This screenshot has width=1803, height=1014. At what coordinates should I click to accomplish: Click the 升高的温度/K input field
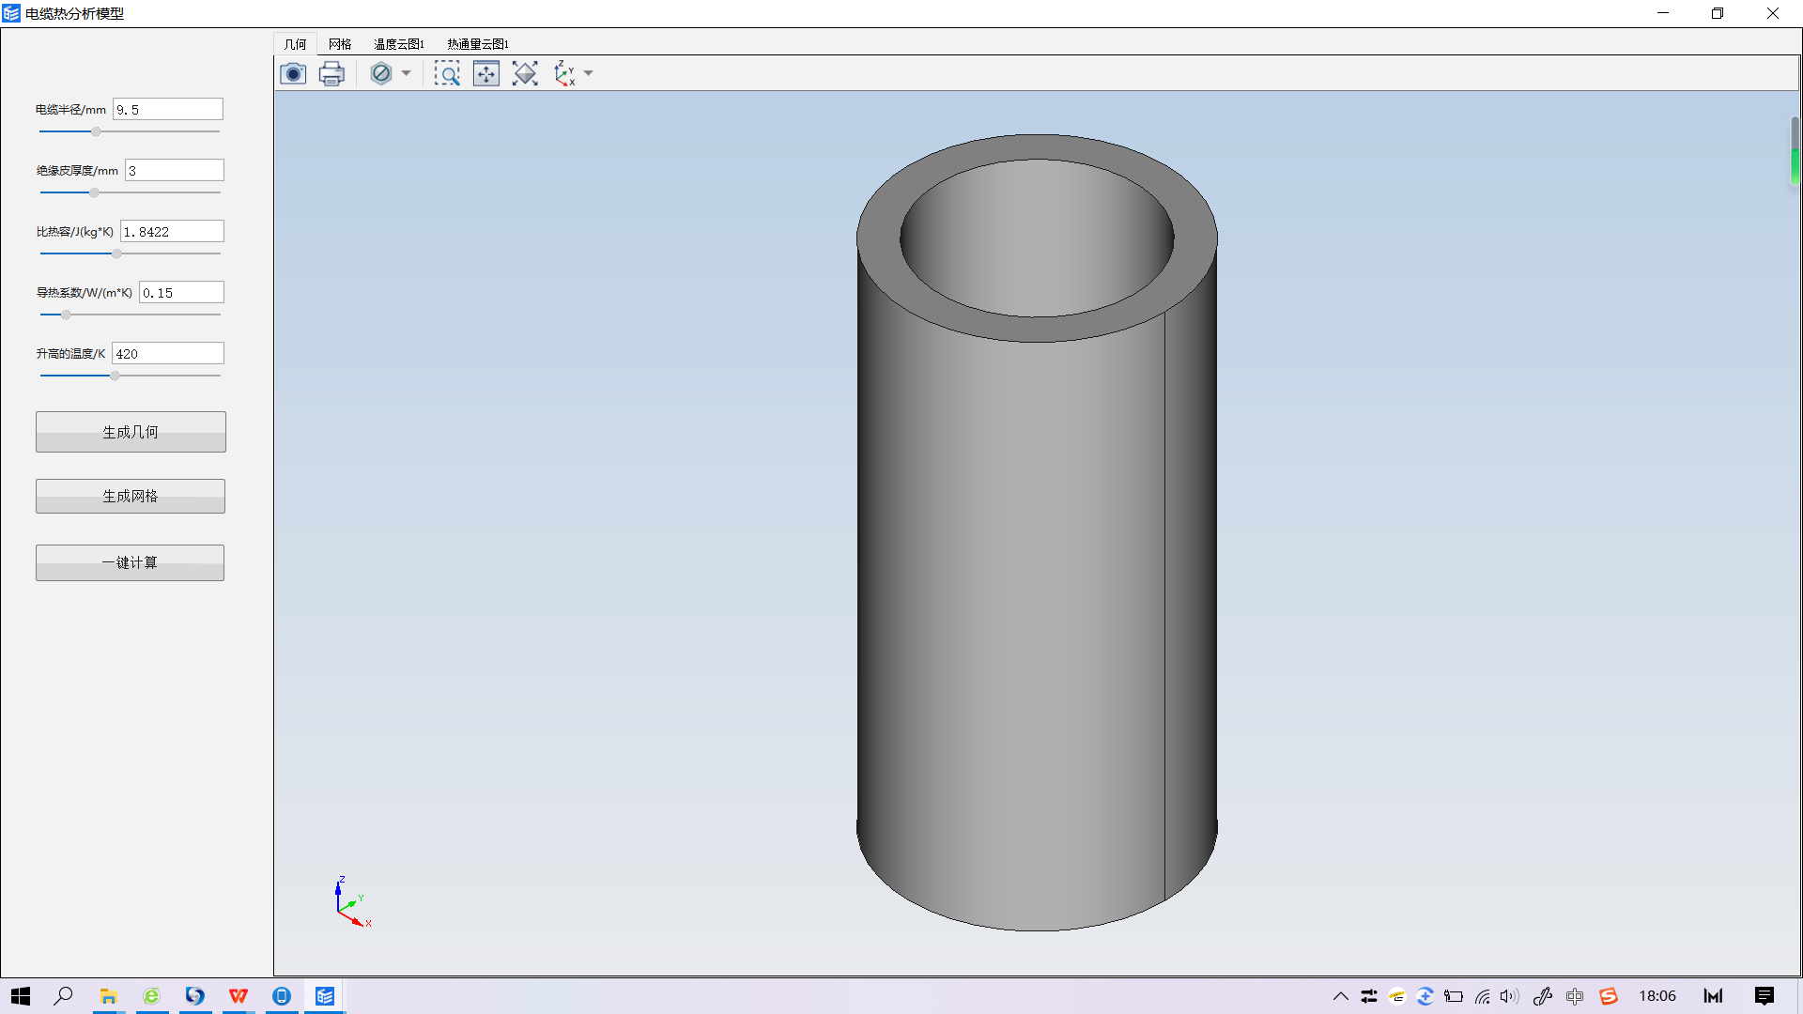click(167, 353)
